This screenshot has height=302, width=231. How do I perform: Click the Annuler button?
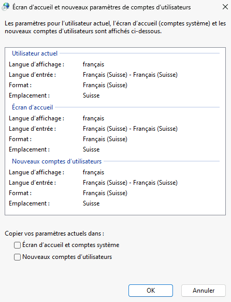click(x=204, y=291)
